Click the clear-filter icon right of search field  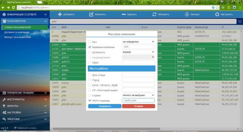pos(240,21)
